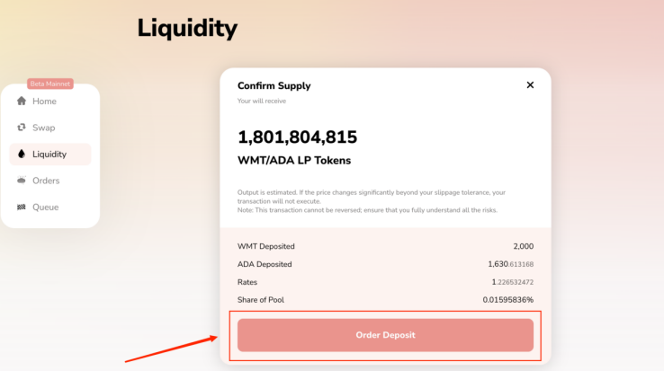The width and height of the screenshot is (664, 371).
Task: Click the Liquidity droplet icon
Action: tap(22, 154)
